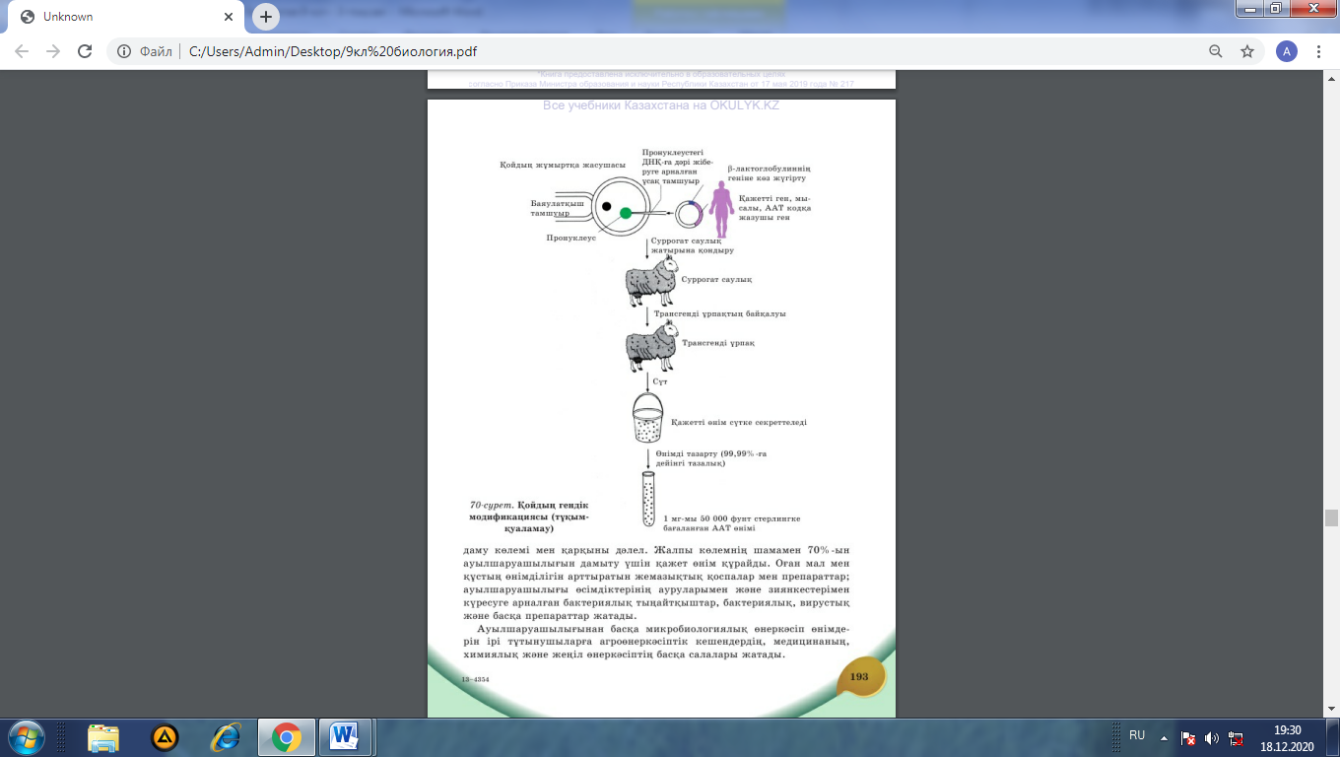The width and height of the screenshot is (1340, 757).
Task: Open the network status tray icon
Action: tap(1236, 737)
